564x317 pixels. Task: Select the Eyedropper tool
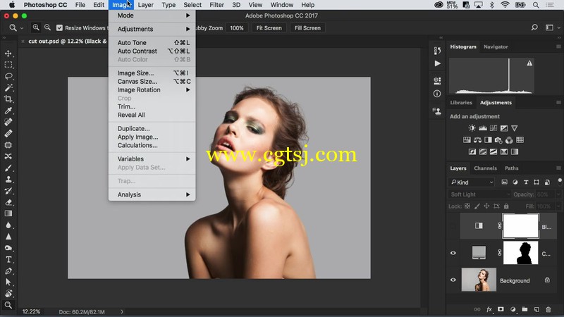point(8,111)
